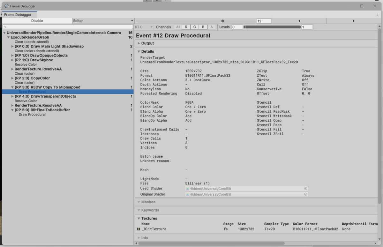This screenshot has height=247, width=383.
Task: Click the Levels minimum field showing 0
Action: (237, 27)
